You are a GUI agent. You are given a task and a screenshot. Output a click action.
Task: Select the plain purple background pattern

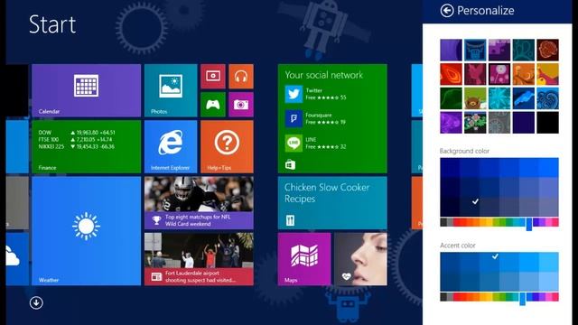point(451,50)
